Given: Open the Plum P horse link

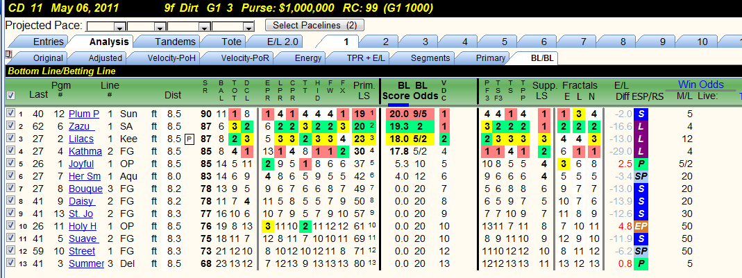Looking at the screenshot, I should point(84,114).
